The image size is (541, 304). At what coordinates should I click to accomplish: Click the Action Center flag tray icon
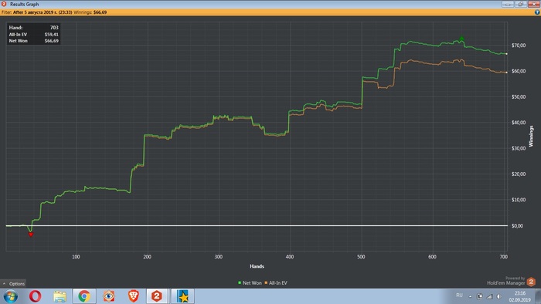[480, 296]
